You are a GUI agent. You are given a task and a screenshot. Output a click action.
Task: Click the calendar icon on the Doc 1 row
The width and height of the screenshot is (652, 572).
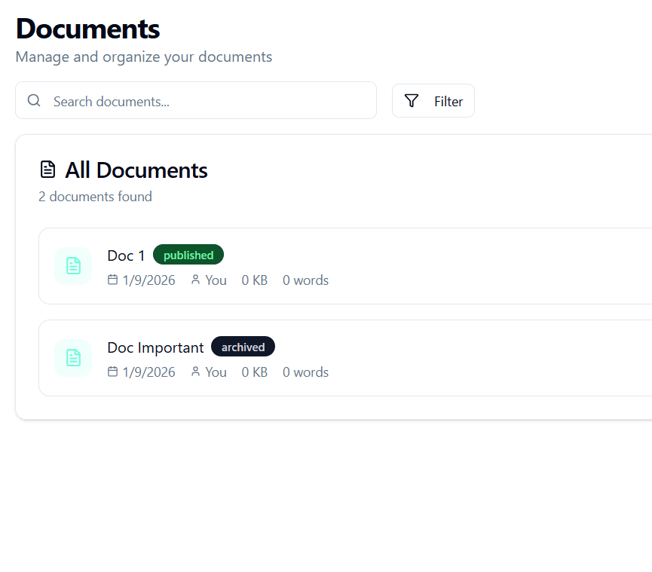click(113, 280)
